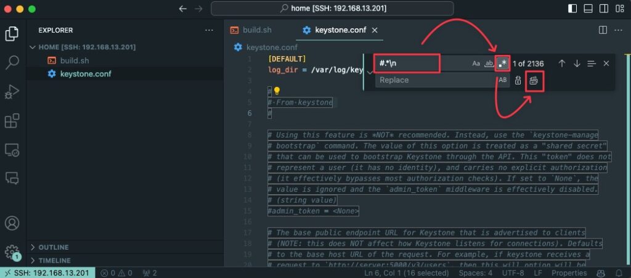Open the errors and warnings status item

116,273
